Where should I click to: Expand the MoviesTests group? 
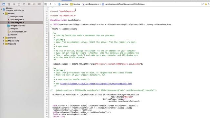pyautogui.click(x=4, y=41)
